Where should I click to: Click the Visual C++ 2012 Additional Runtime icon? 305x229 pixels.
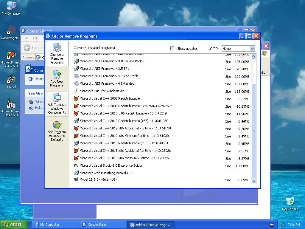click(76, 128)
